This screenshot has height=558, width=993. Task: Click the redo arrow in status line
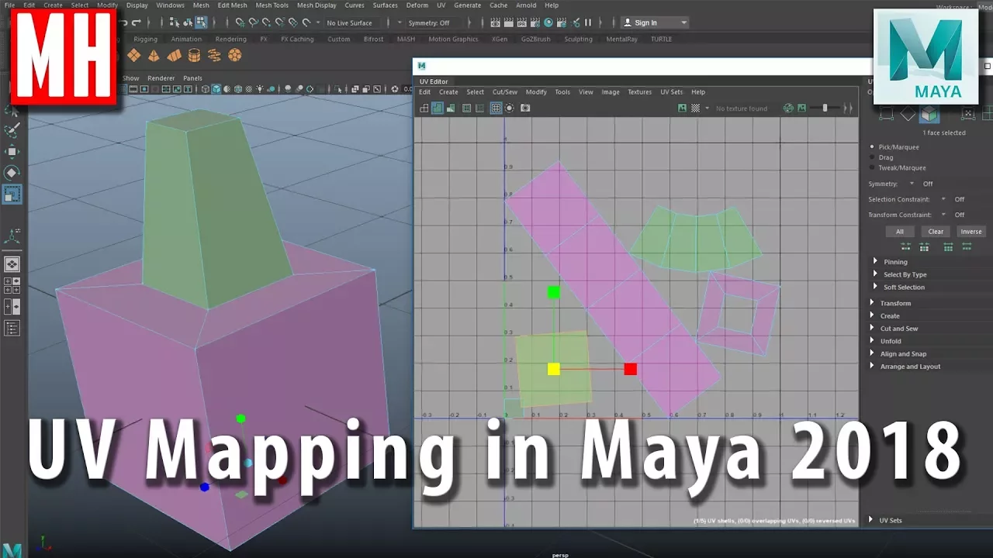(x=137, y=22)
